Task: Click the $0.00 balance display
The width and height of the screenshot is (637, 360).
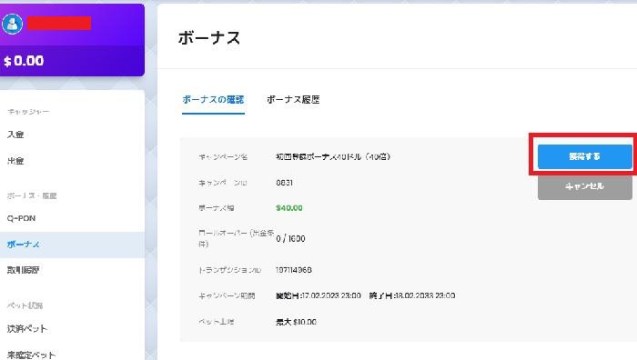Action: (24, 61)
